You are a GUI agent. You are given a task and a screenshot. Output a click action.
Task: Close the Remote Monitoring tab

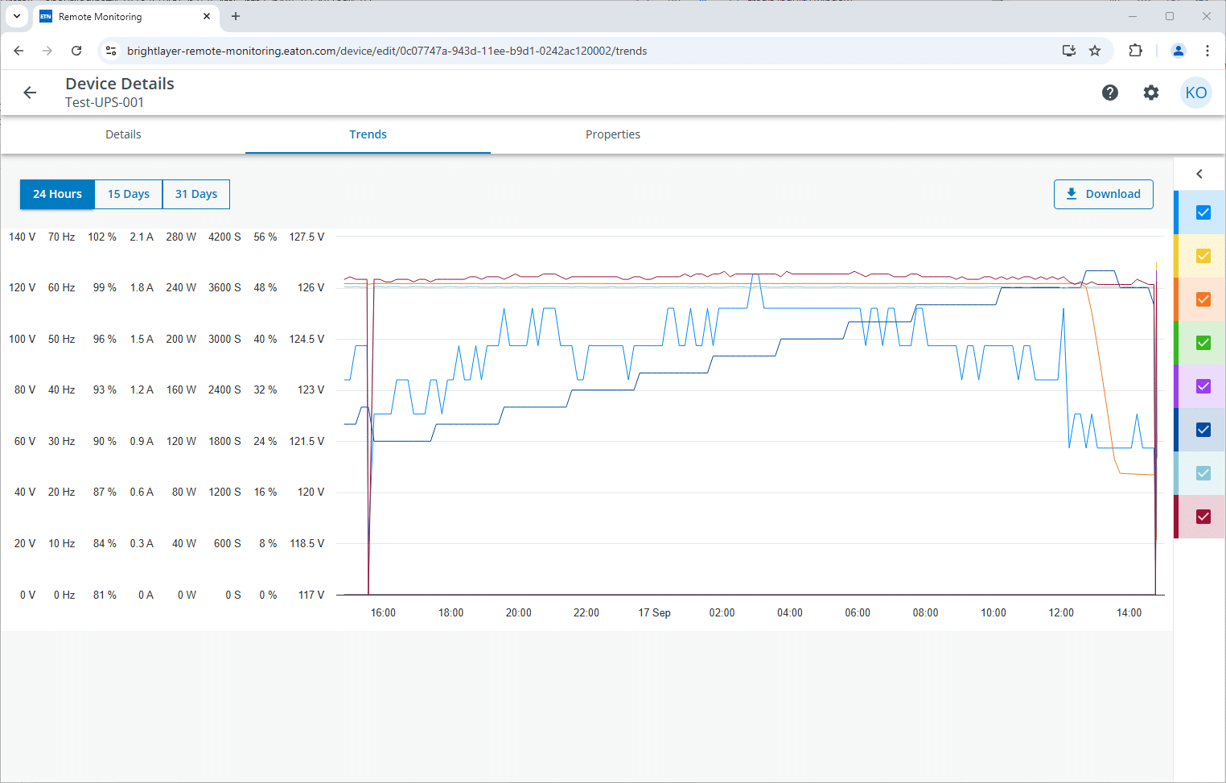tap(207, 16)
